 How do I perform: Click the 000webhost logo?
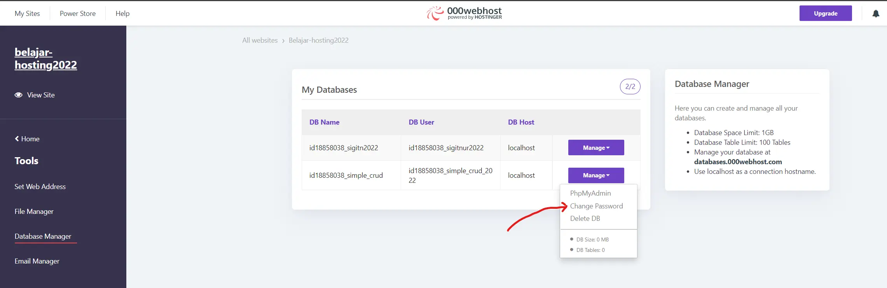(464, 13)
